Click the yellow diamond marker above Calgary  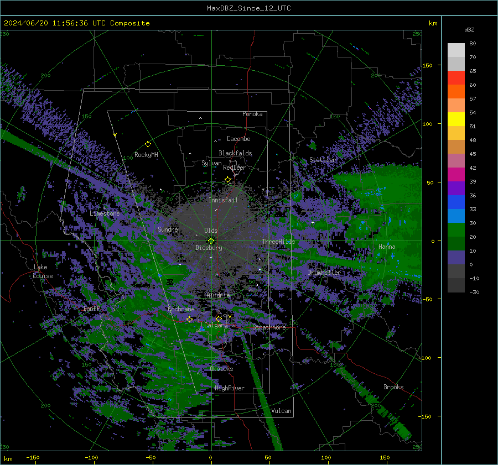tap(219, 318)
